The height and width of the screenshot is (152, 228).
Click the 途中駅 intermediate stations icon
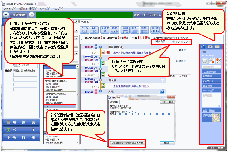click(154, 30)
